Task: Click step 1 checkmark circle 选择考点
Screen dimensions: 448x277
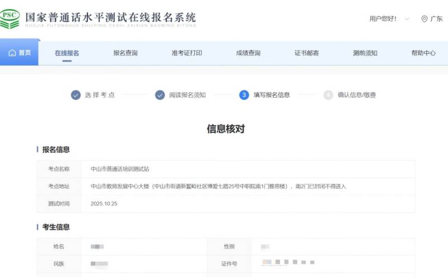Action: [x=76, y=95]
